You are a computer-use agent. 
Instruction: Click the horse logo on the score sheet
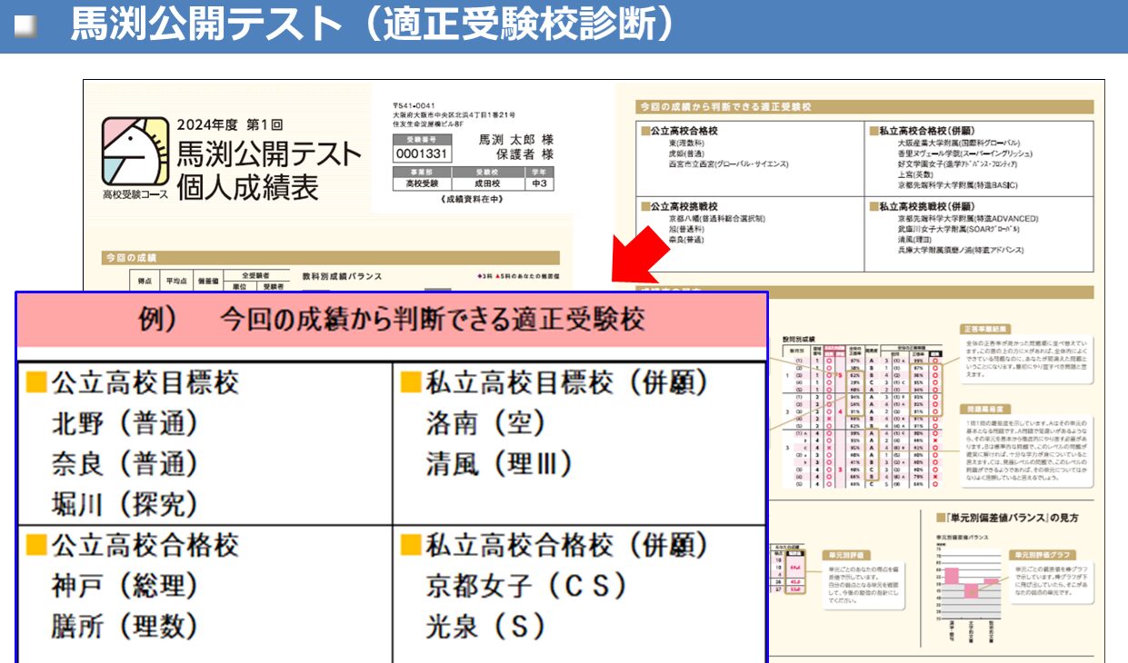pyautogui.click(x=135, y=151)
